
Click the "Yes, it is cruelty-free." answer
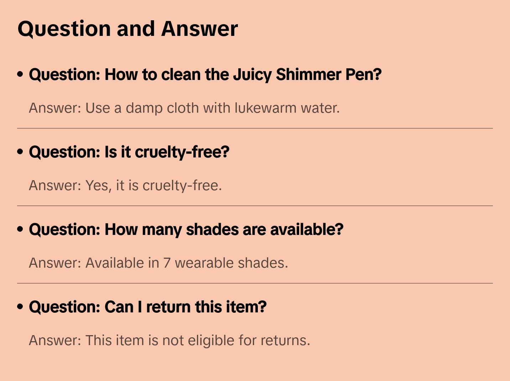pyautogui.click(x=125, y=186)
